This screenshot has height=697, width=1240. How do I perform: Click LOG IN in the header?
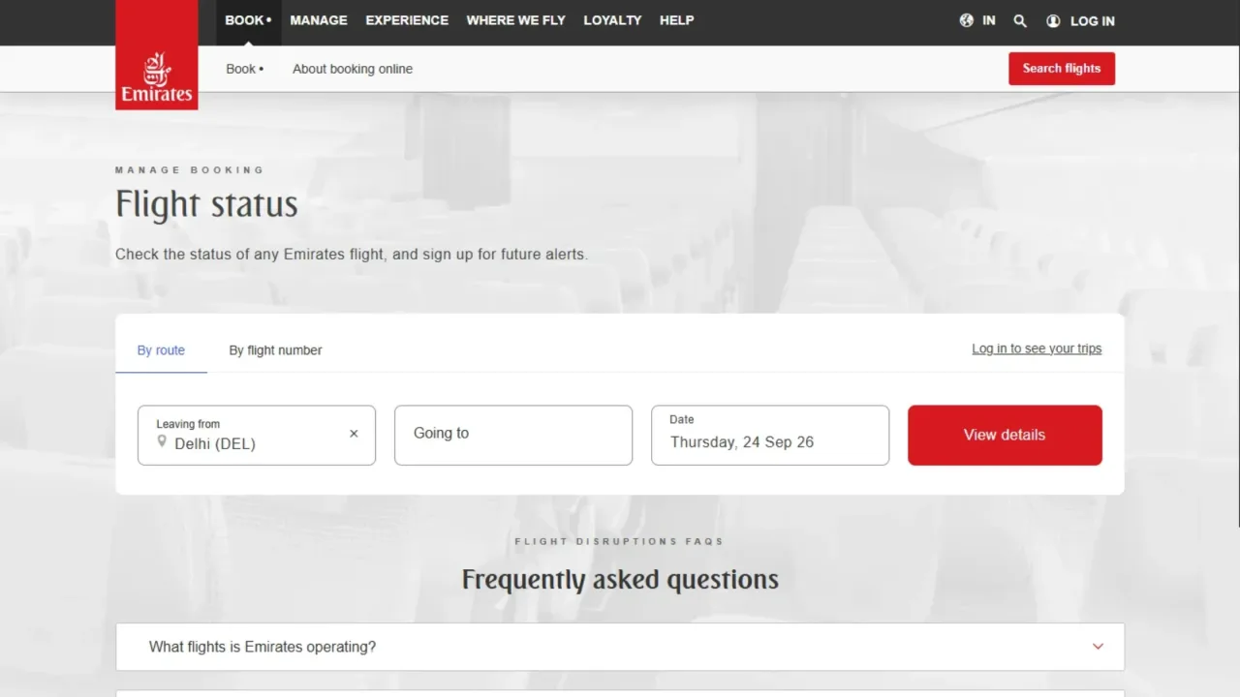point(1092,21)
